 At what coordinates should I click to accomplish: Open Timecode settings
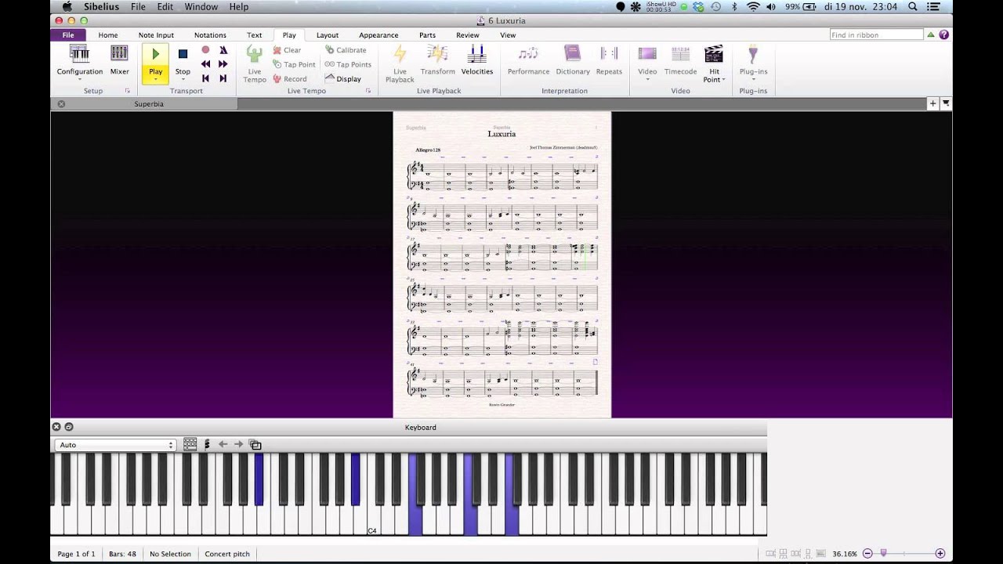680,60
